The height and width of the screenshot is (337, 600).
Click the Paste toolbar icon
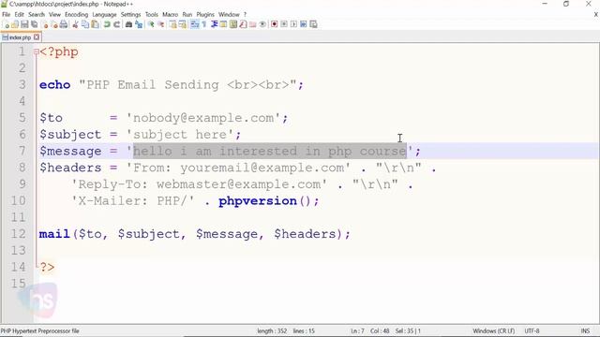click(95, 24)
